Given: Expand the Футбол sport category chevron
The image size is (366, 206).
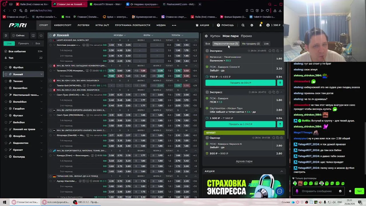Looking at the screenshot, I should 41,68.
